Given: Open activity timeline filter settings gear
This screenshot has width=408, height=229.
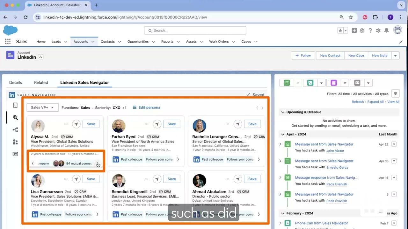Looking at the screenshot, I should pyautogui.click(x=396, y=94).
